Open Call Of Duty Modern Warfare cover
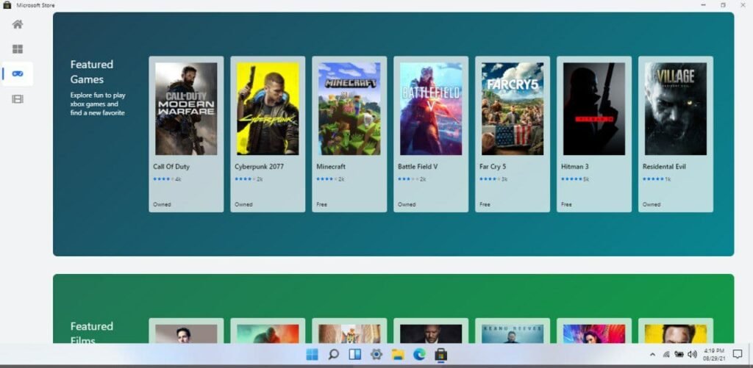The image size is (753, 368). click(x=186, y=109)
